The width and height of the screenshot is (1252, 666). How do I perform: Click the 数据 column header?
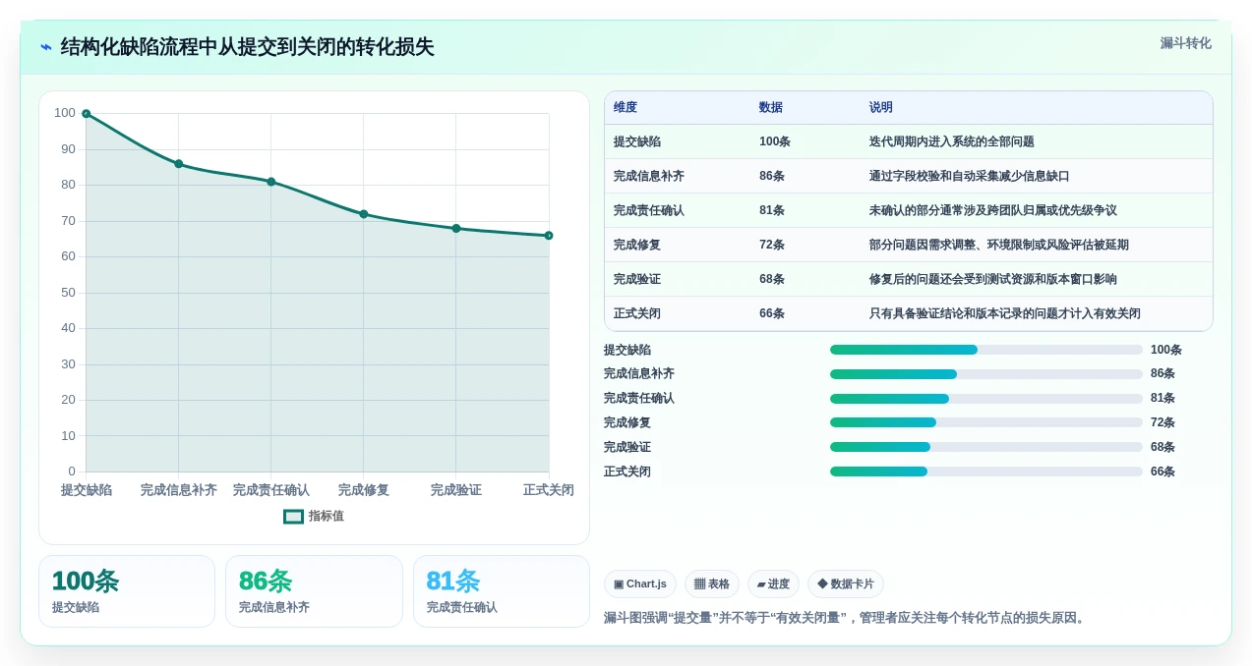(x=771, y=107)
